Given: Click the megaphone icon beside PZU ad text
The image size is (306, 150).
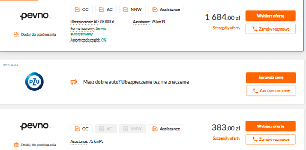Looking at the screenshot, I should tap(74, 82).
